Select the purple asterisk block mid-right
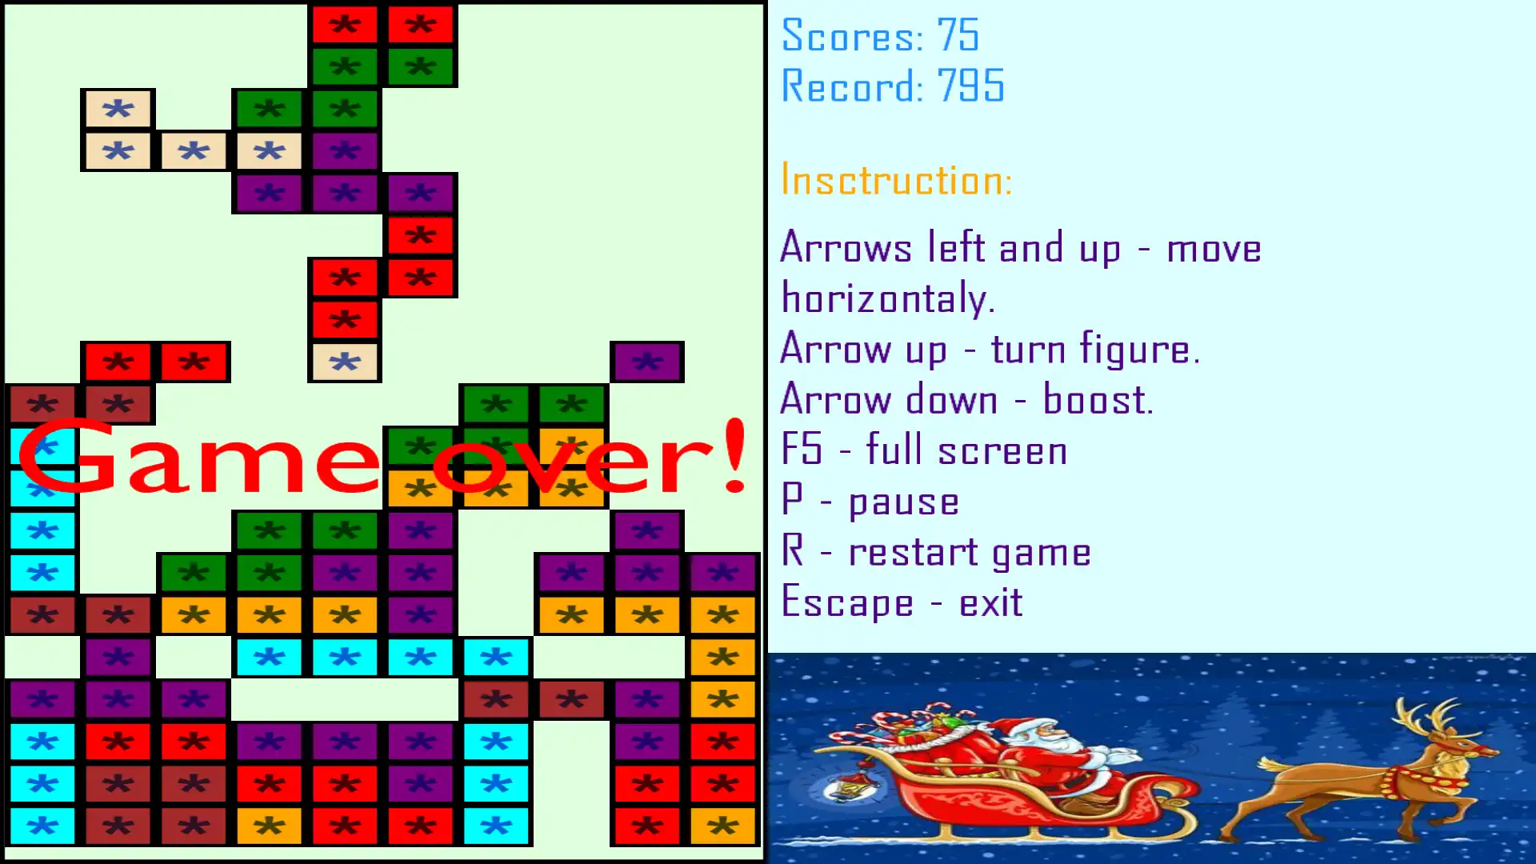Viewport: 1536px width, 864px height. [648, 362]
